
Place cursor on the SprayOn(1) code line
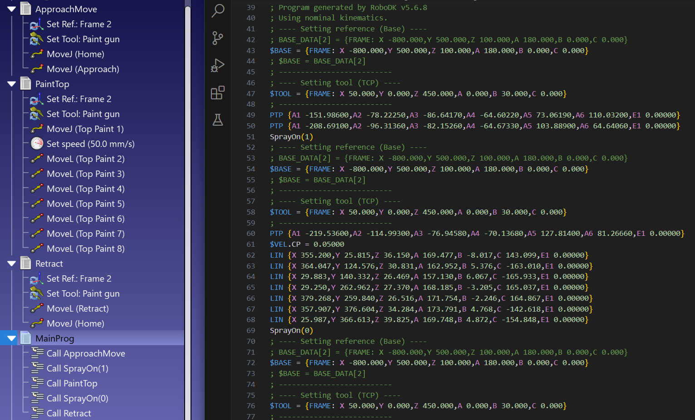(291, 137)
